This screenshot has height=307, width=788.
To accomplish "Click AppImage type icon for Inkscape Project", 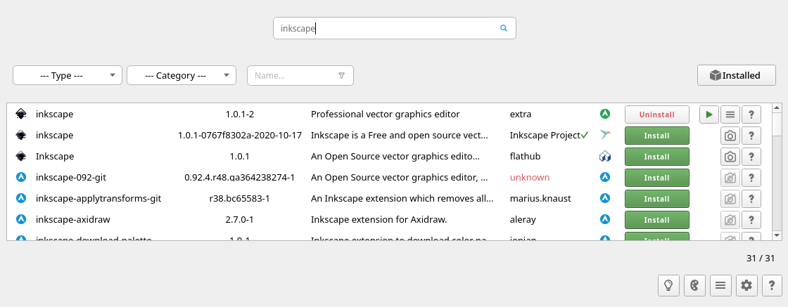I will point(604,135).
